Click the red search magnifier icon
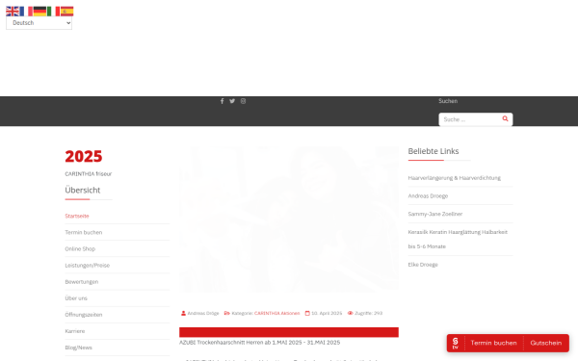Viewport: 578px width, 361px height. (x=506, y=118)
